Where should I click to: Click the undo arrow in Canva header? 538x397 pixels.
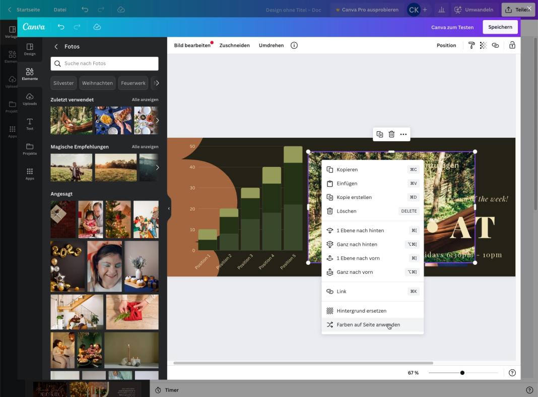(61, 27)
